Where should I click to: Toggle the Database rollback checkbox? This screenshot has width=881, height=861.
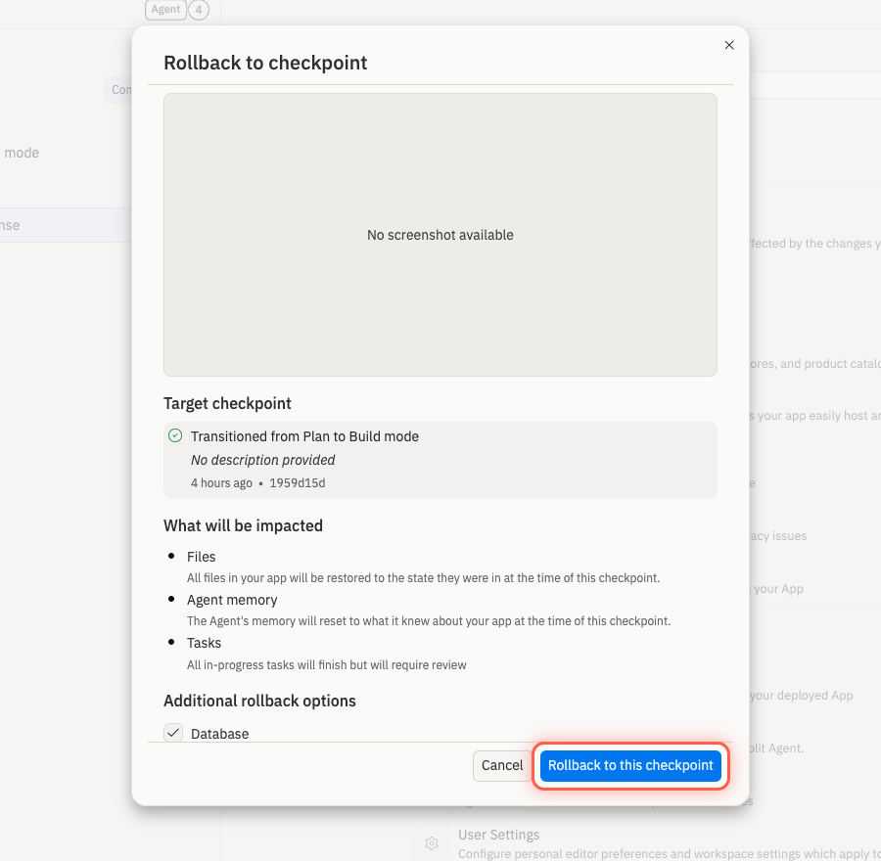(x=173, y=733)
